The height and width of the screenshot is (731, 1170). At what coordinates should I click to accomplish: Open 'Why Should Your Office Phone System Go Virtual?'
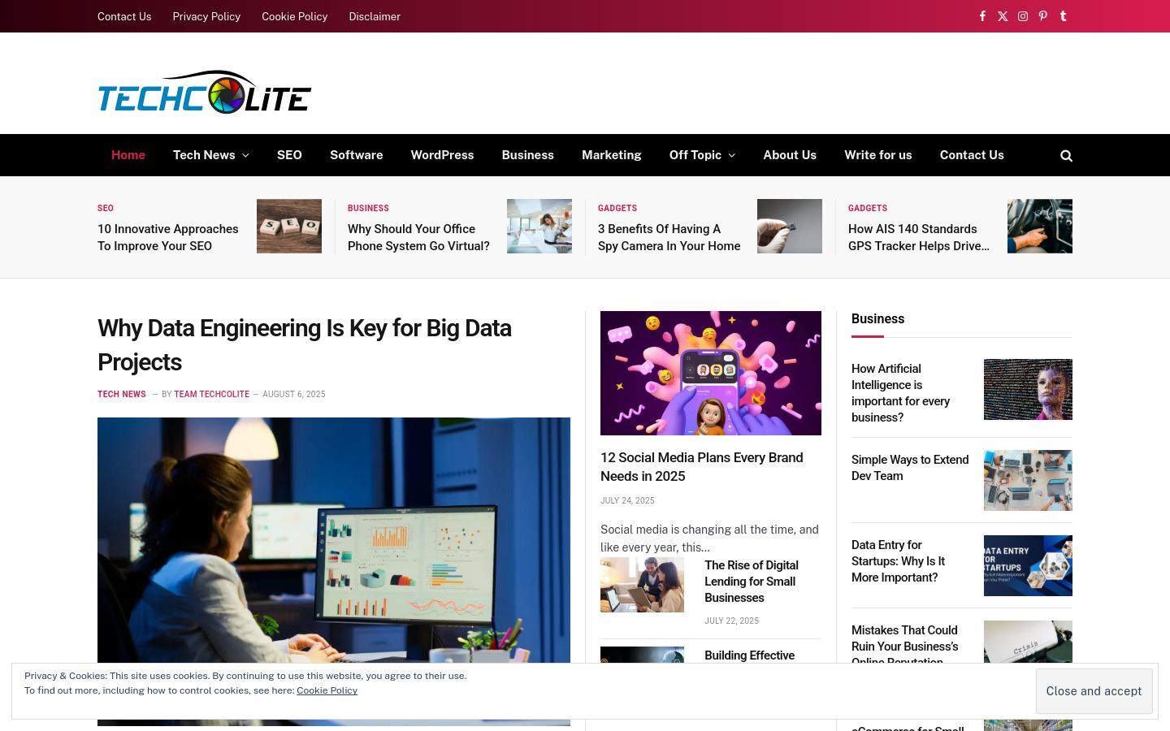[418, 237]
